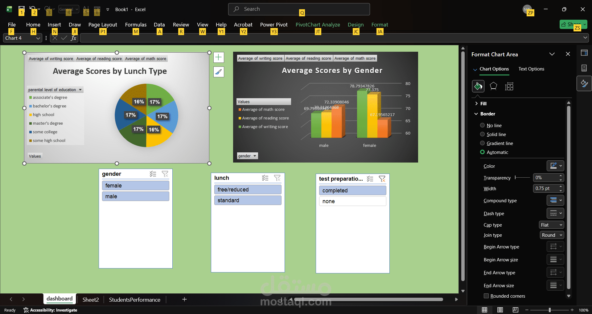Open the Chart Styles brush icon
Viewport: 592px width, 314px height.
(219, 72)
